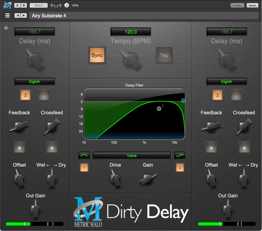Invert left Feedback phase button
Screen dimensions: 262x231
(19, 148)
